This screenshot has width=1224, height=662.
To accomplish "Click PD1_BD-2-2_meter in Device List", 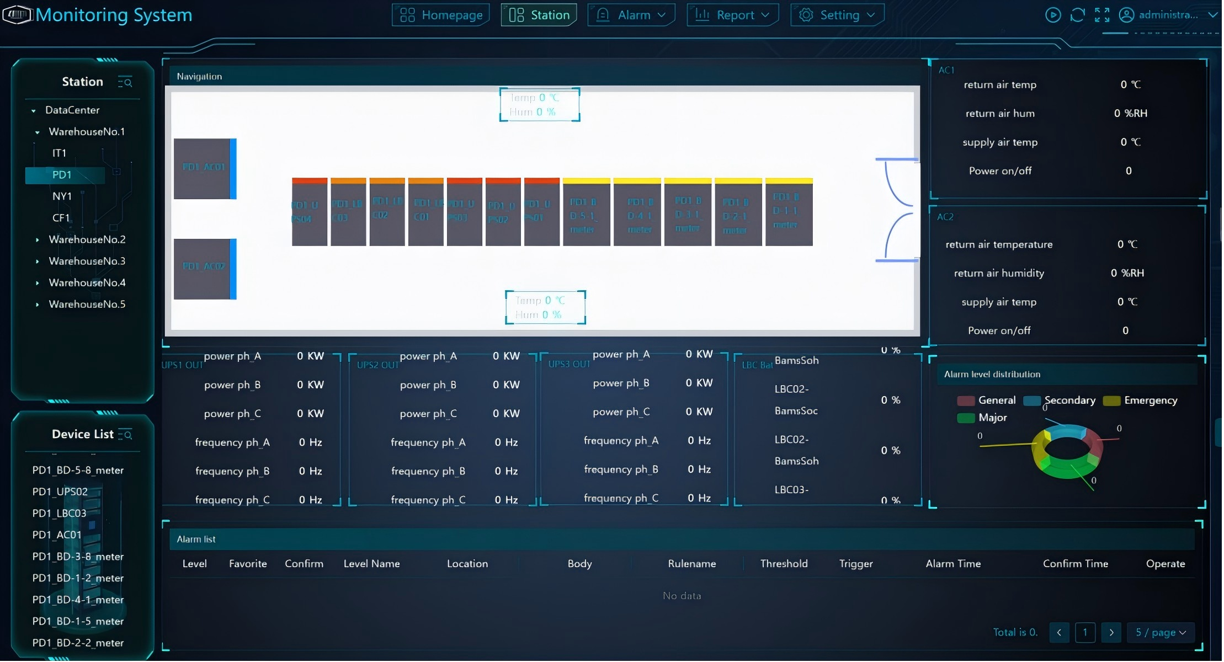I will (78, 643).
